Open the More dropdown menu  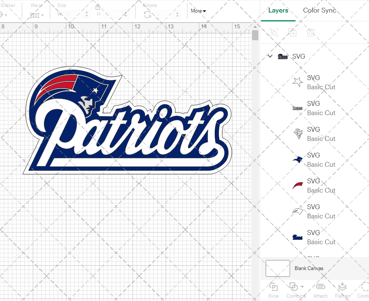tap(199, 11)
